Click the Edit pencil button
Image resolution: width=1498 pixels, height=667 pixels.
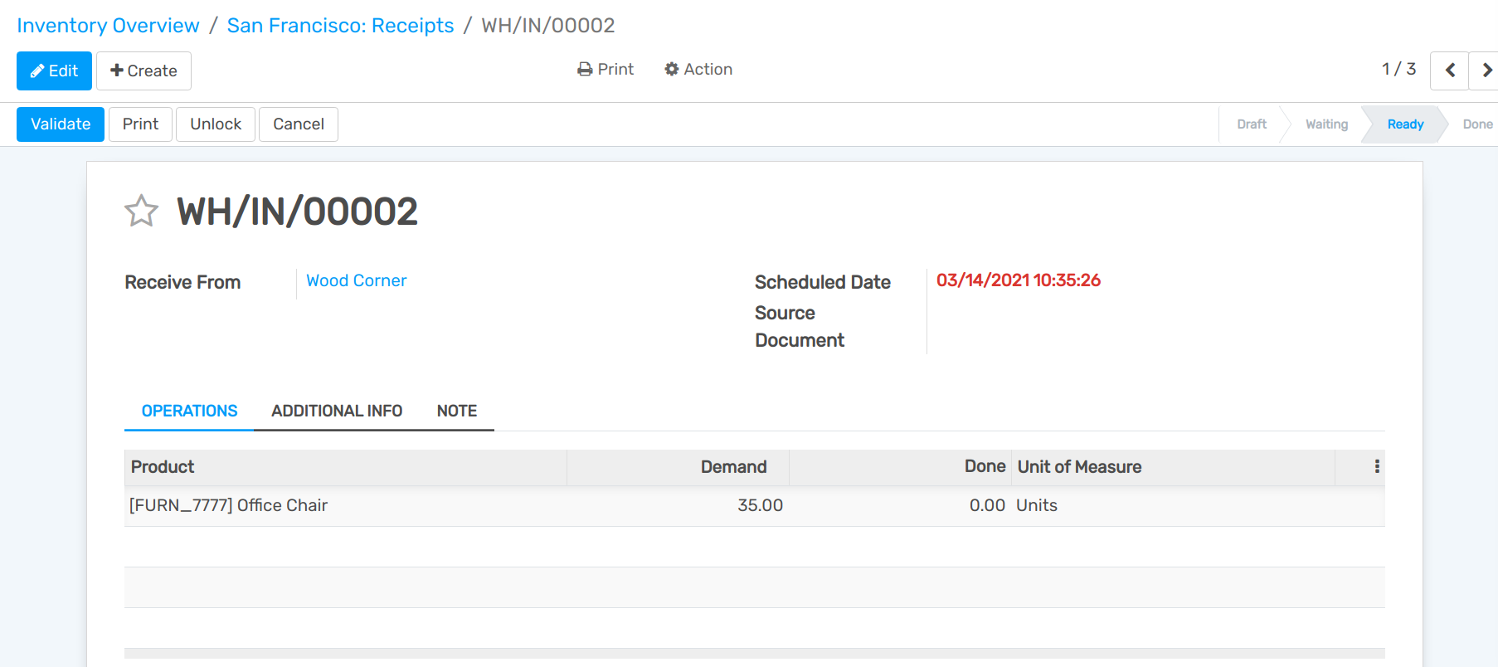click(54, 71)
